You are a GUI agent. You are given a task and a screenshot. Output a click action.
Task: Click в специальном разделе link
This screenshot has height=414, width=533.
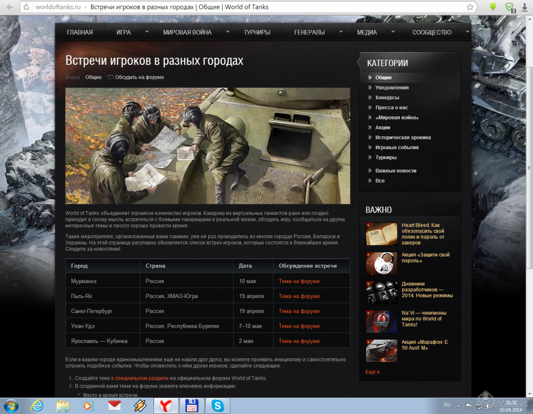pyautogui.click(x=139, y=378)
